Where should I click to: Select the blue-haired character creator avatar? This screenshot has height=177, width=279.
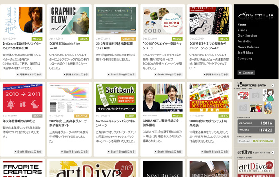pos(268,108)
